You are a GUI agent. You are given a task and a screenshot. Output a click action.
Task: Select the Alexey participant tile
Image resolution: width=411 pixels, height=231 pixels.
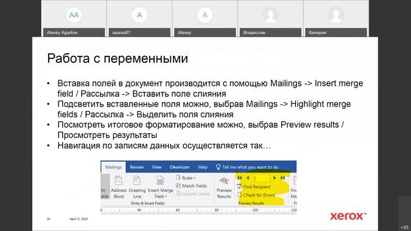tap(205, 19)
